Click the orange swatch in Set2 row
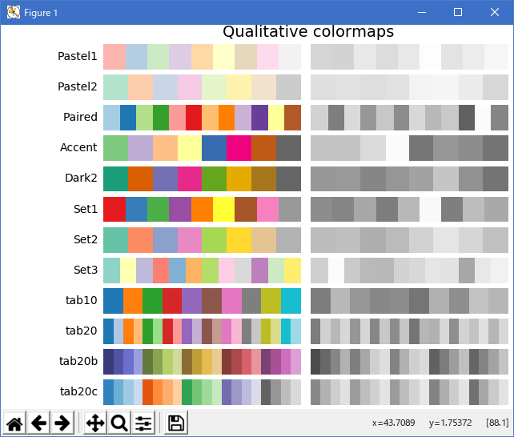Viewport: 514px width, 437px height. pyautogui.click(x=140, y=240)
